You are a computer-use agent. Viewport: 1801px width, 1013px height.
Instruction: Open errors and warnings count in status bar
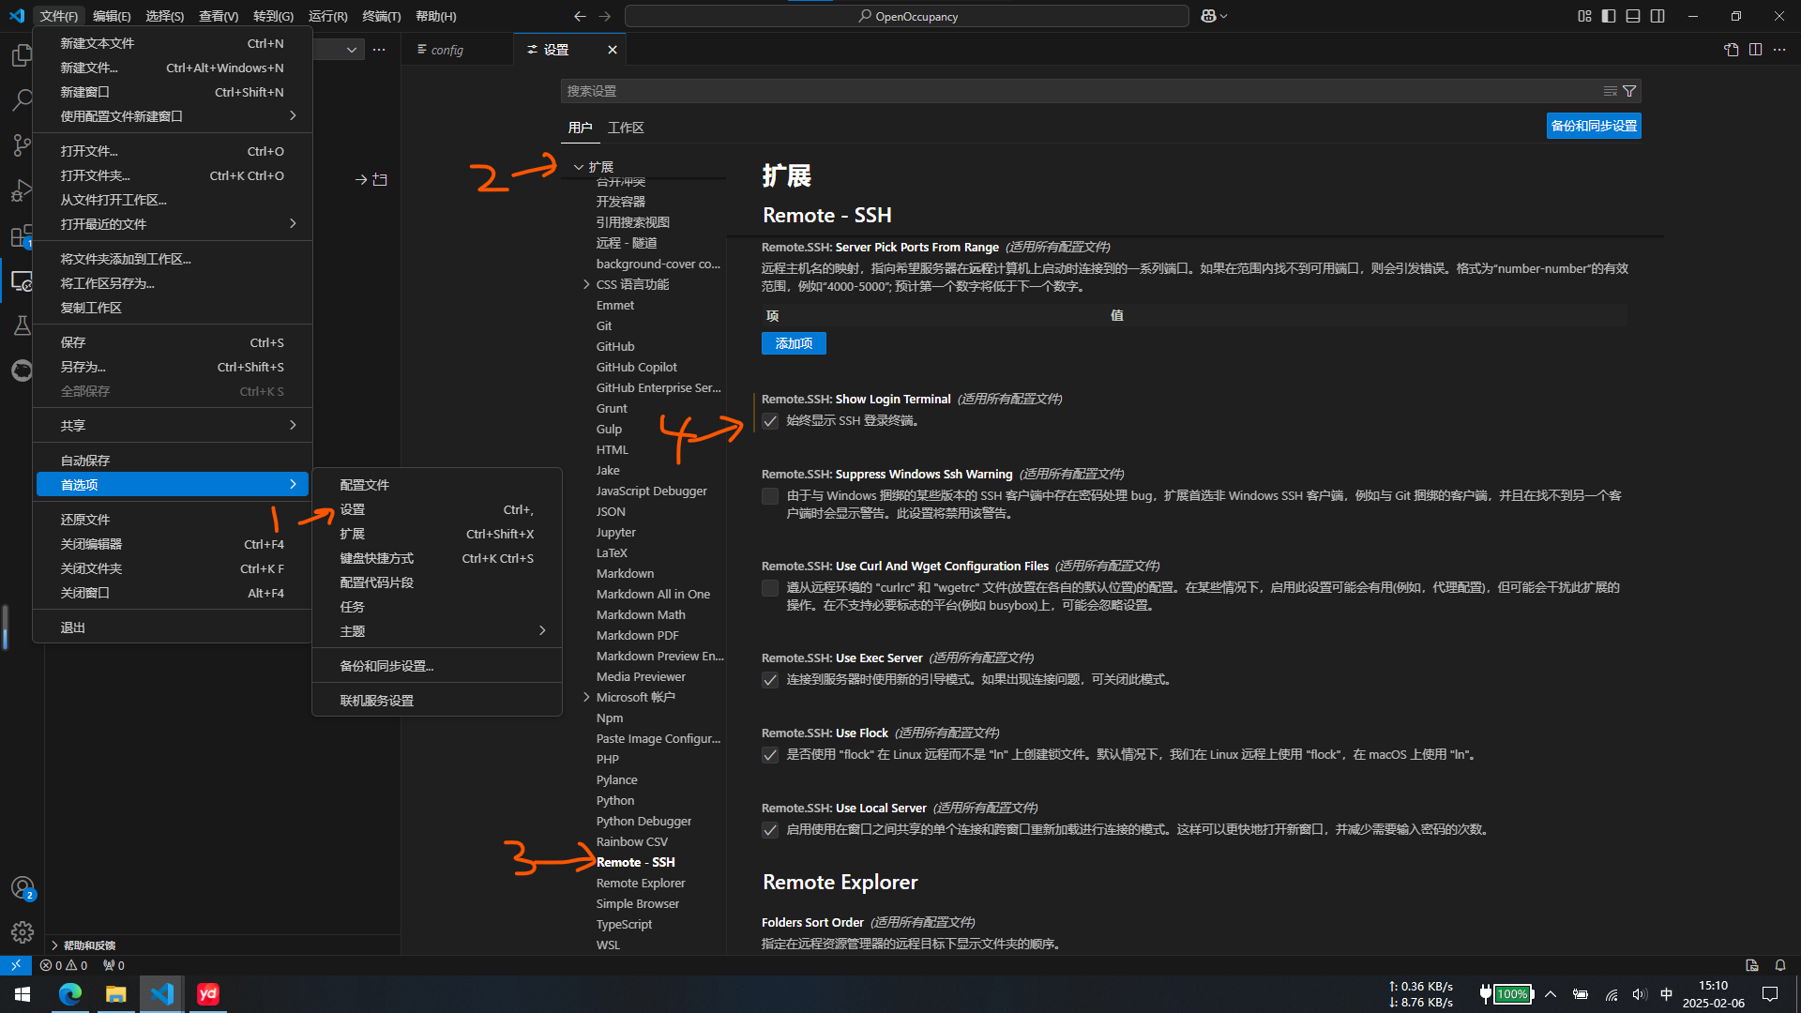click(64, 965)
